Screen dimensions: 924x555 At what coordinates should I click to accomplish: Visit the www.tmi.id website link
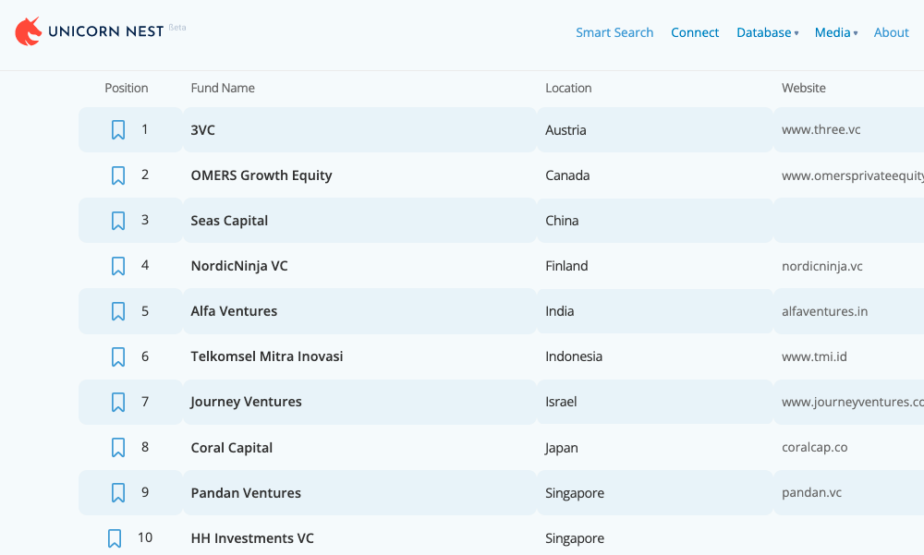(x=814, y=356)
